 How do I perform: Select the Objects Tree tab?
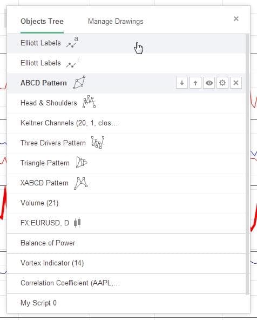click(x=42, y=22)
